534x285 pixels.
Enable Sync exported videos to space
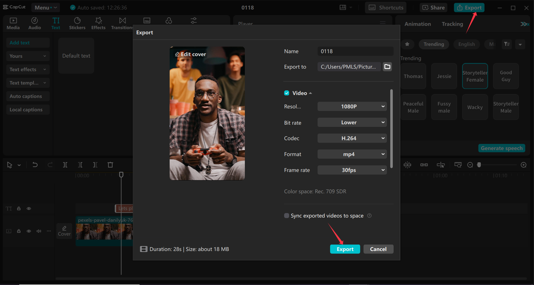click(286, 216)
